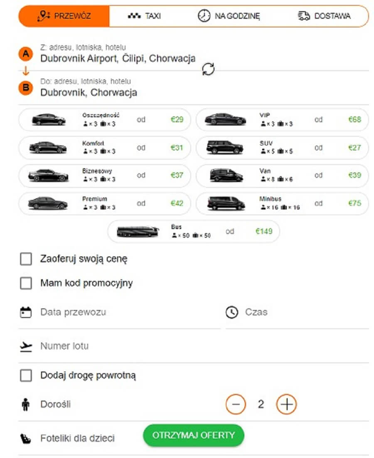
Task: Choose the SUV vehicle option
Action: (282, 148)
